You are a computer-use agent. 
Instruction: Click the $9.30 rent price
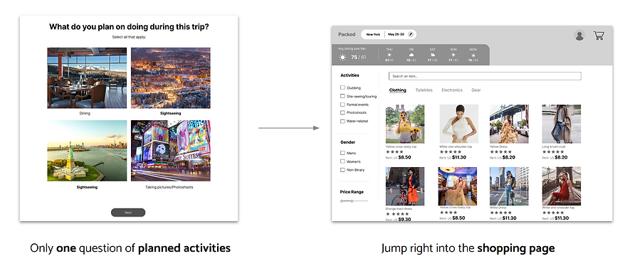coord(404,219)
